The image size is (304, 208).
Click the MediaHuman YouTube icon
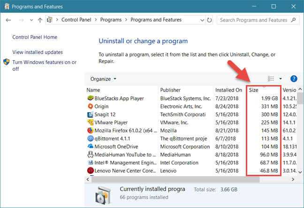[91, 155]
